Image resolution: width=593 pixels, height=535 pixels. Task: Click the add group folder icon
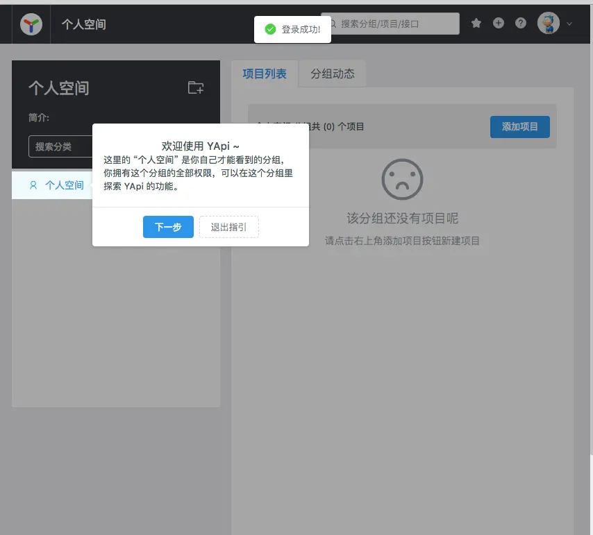tap(196, 87)
